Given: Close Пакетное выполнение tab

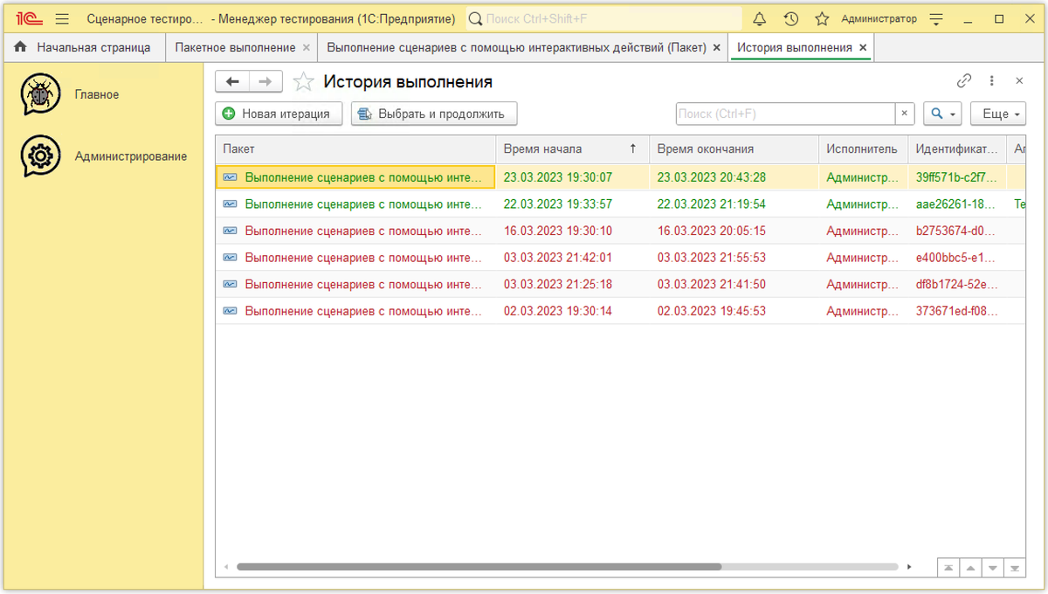Looking at the screenshot, I should click(306, 48).
